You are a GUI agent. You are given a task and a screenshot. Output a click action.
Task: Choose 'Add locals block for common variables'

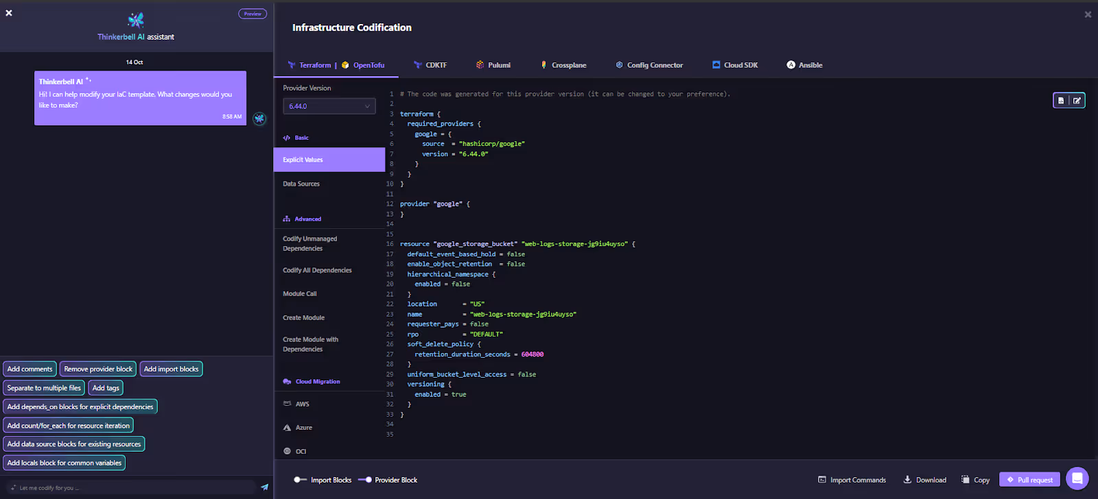tap(65, 463)
